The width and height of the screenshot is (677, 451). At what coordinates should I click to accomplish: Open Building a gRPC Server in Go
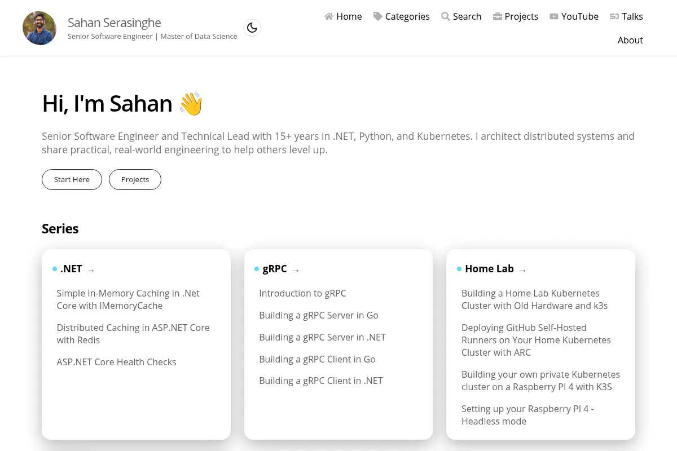tap(319, 315)
